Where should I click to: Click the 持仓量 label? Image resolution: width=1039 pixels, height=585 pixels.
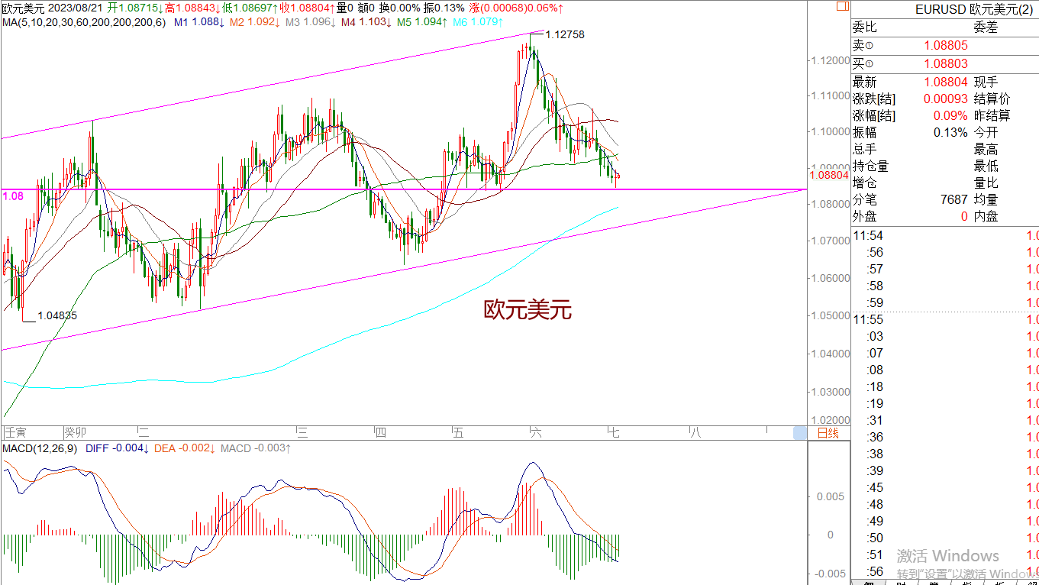coord(871,166)
